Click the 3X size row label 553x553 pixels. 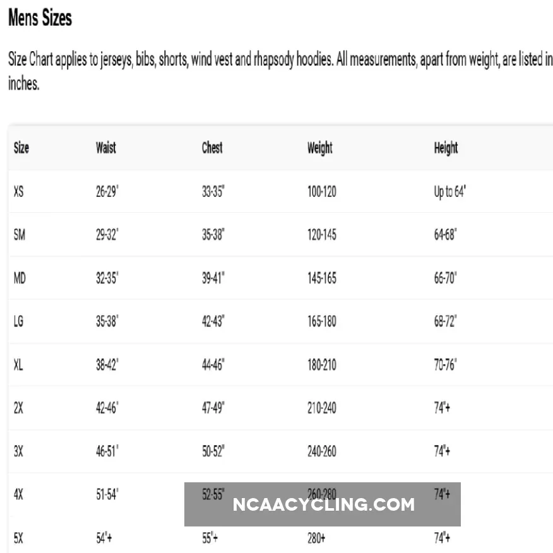click(x=19, y=451)
